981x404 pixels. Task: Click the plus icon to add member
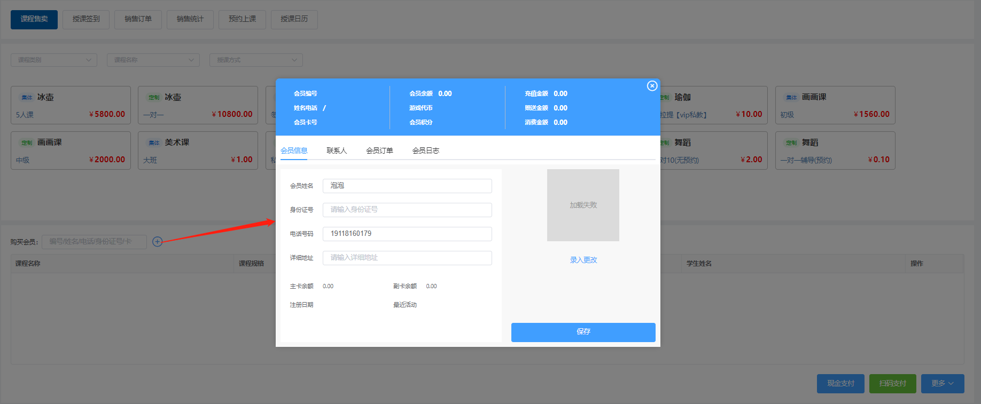coord(157,242)
